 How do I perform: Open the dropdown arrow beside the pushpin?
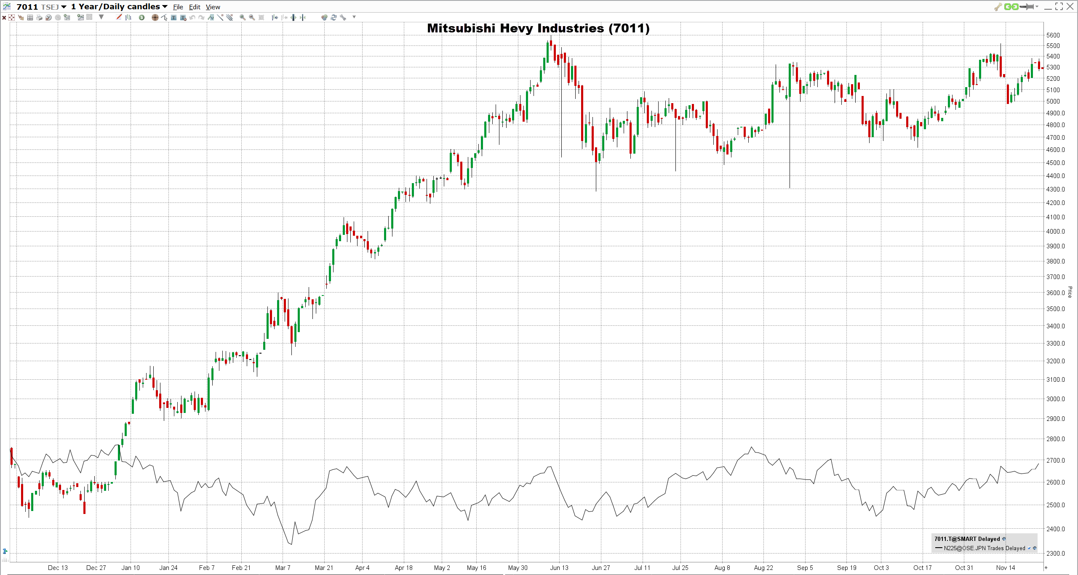(1037, 7)
